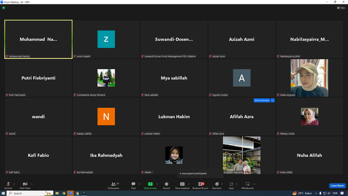Select the Mya sabillah participant tile
348x196 pixels.
(174, 78)
